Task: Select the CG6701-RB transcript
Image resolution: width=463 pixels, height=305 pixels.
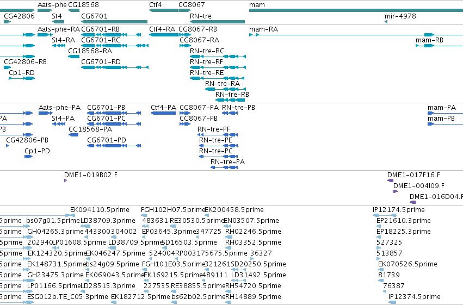Action: coord(111,35)
